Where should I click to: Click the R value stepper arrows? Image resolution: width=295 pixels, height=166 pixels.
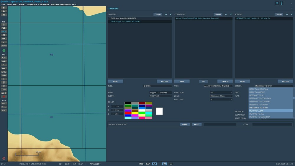tap(113, 106)
